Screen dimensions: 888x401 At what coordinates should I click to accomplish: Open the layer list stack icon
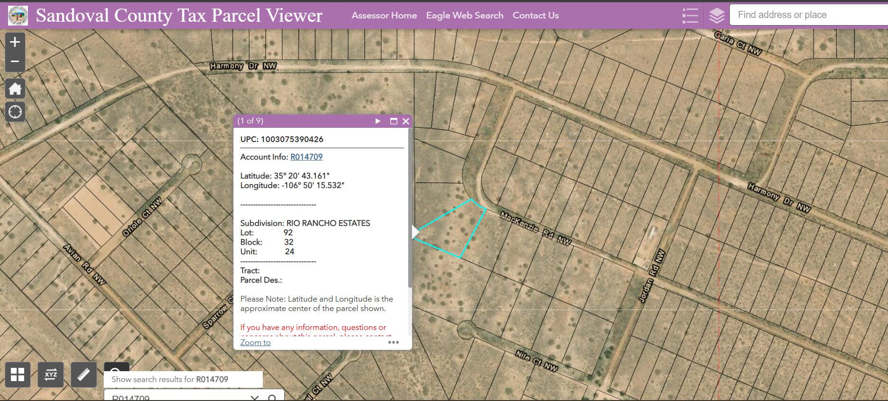(x=717, y=16)
